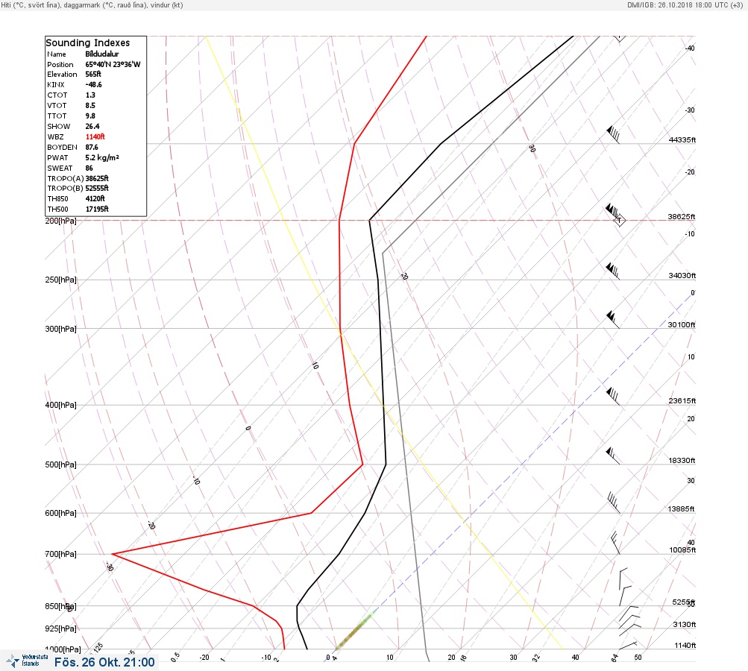The width and height of the screenshot is (748, 671).
Task: Click the PWAT value 5.2 kg/m²
Action: [x=102, y=157]
